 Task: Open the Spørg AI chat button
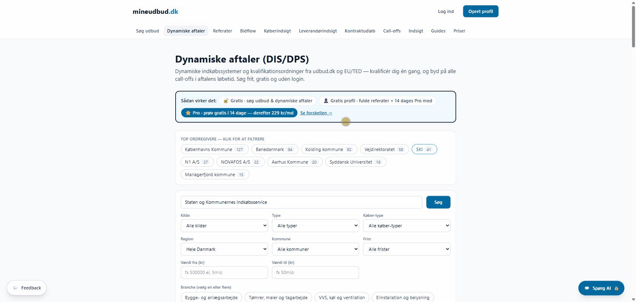[602, 288]
